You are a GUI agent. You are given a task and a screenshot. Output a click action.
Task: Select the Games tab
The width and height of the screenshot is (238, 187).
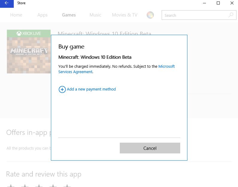pyautogui.click(x=69, y=15)
